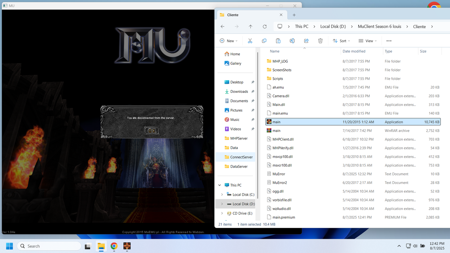
Task: Select the main Application file icon
Action: click(x=269, y=122)
